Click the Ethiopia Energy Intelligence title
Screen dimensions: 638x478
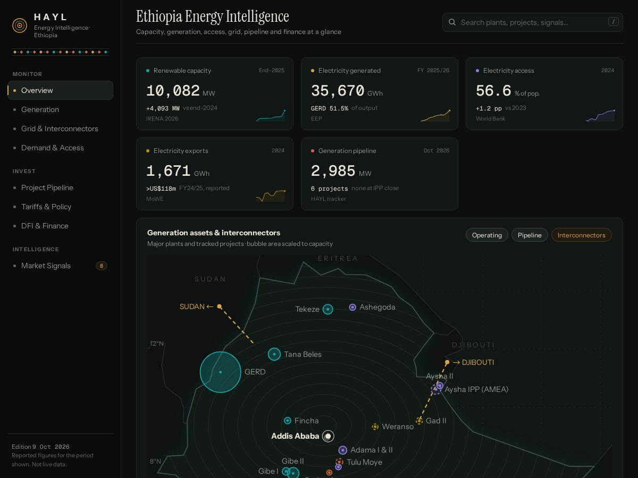pos(213,16)
